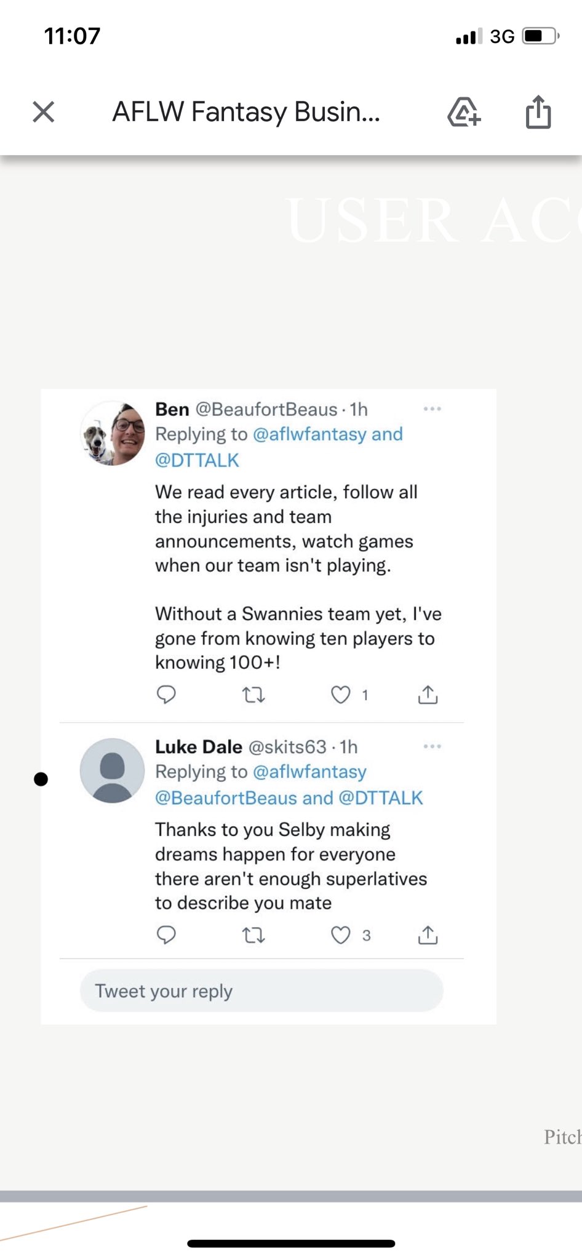
Task: Click the reply icon on Luke Dale's tweet
Action: point(166,935)
